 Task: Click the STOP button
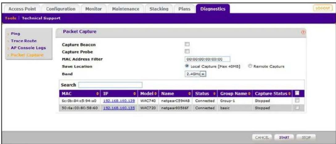click(x=306, y=137)
